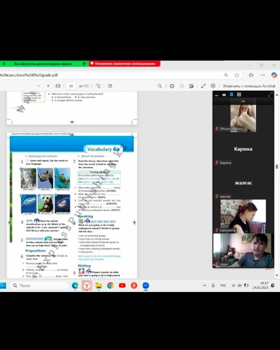The height and width of the screenshot is (350, 280).
Task: Switch Zoom panel to grid gallery view
Action: point(239,95)
